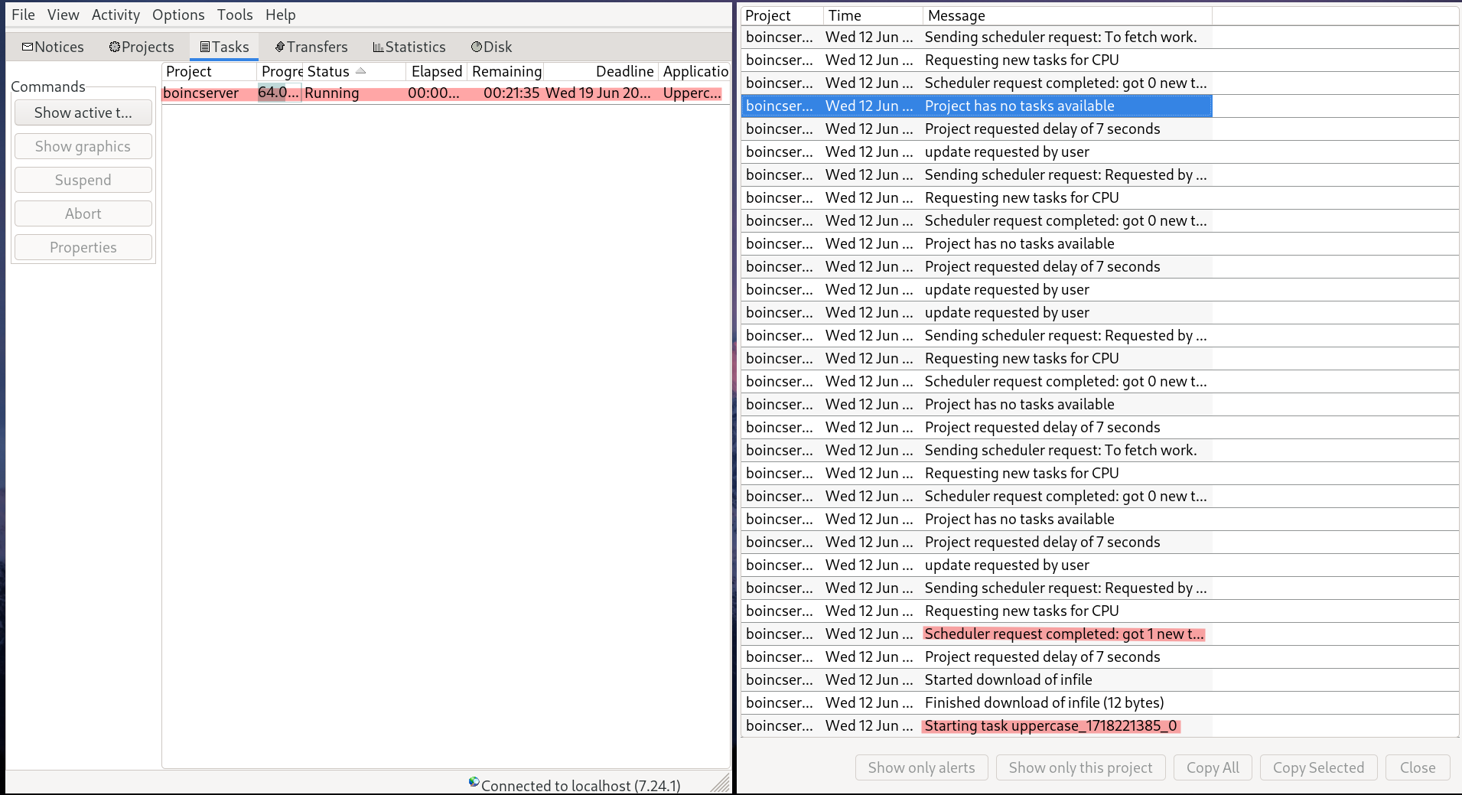Click the Status column sort arrow
The image size is (1462, 795).
(361, 71)
